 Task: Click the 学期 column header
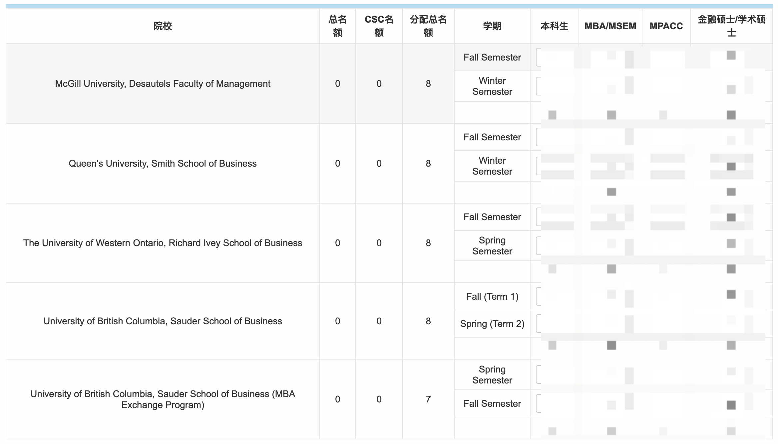492,26
